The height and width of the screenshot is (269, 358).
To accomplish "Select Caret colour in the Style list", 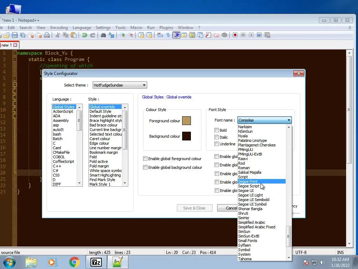I will coord(105,139).
